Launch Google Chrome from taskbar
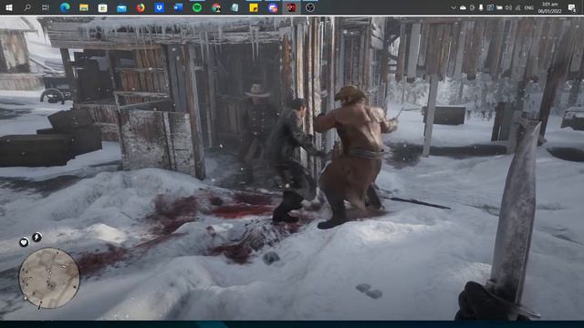This screenshot has height=328, width=584. (216, 7)
